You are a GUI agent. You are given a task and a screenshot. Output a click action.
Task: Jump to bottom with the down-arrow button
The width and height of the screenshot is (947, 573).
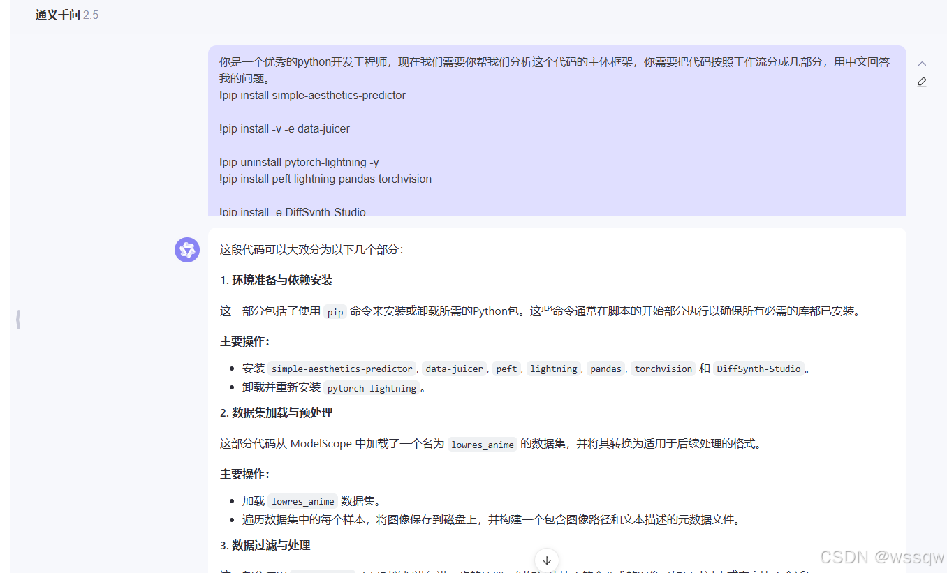coord(547,560)
